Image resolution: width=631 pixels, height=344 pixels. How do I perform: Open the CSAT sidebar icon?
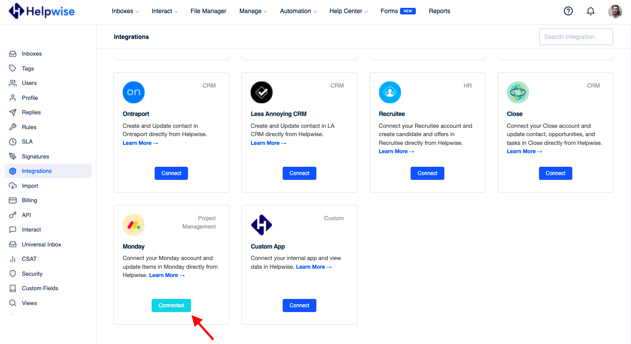pos(14,259)
